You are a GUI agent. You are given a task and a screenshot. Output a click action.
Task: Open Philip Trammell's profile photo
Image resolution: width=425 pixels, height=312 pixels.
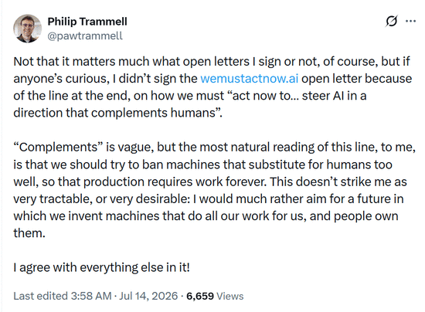click(x=27, y=29)
